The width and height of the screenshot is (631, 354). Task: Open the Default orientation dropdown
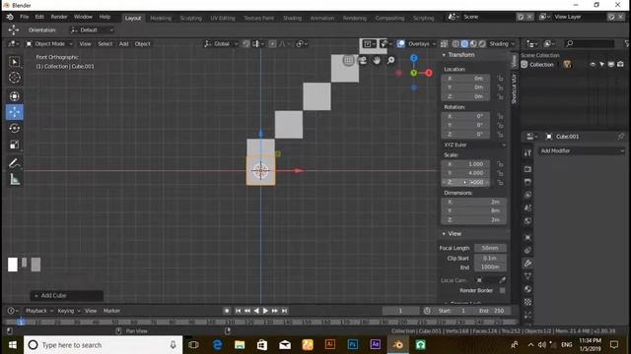click(x=92, y=30)
